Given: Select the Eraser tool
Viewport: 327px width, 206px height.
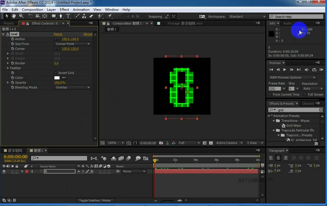Looking at the screenshot, I should (91, 16).
